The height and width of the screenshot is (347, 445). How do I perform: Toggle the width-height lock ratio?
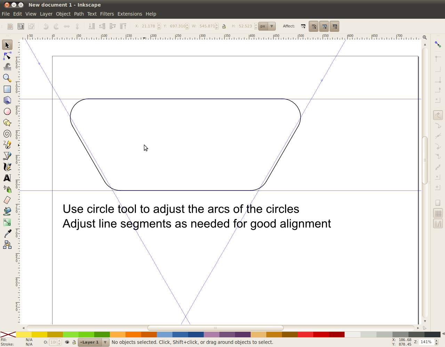tap(224, 26)
